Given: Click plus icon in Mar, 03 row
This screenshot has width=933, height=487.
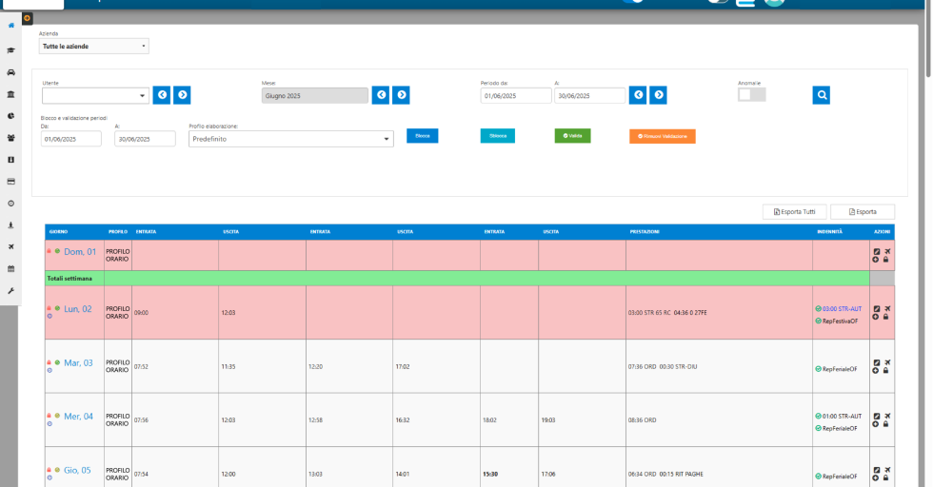Looking at the screenshot, I should tap(875, 370).
